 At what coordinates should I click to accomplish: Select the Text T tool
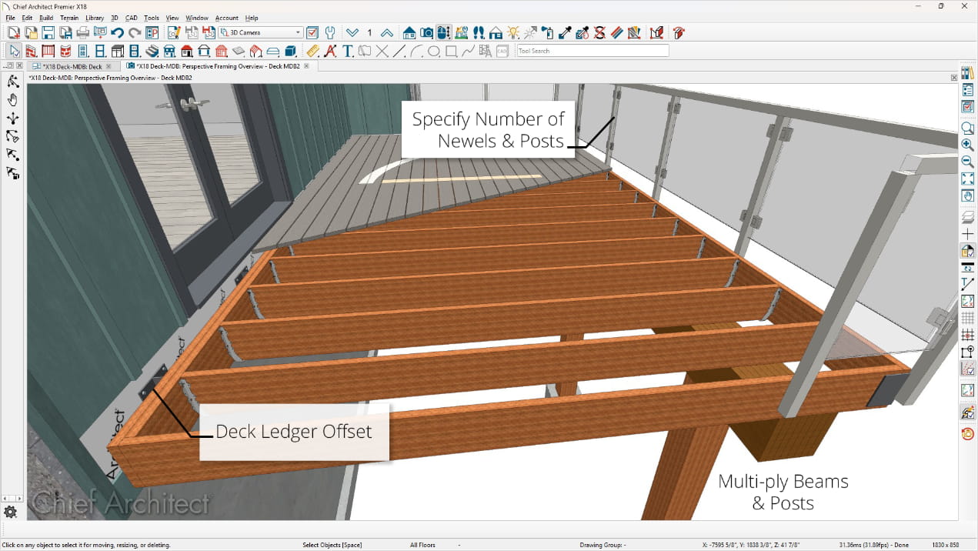348,51
